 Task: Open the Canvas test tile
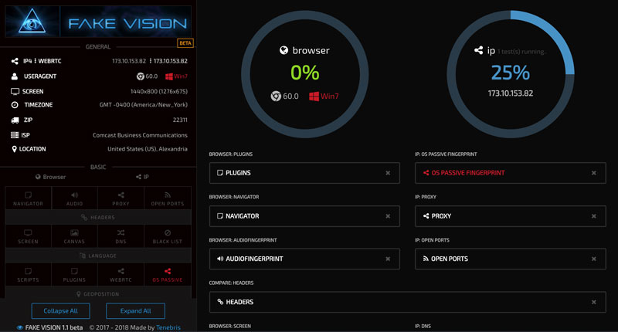pyautogui.click(x=74, y=236)
